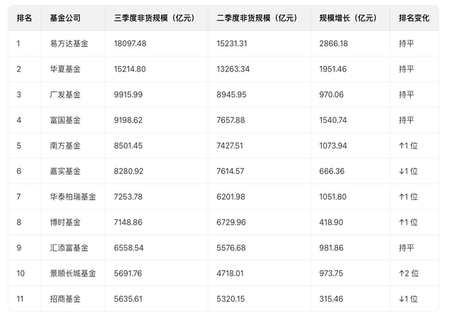Image resolution: width=454 pixels, height=319 pixels.
Task: Click the 6729.96 value in 博时基金 row
Action: click(x=230, y=222)
